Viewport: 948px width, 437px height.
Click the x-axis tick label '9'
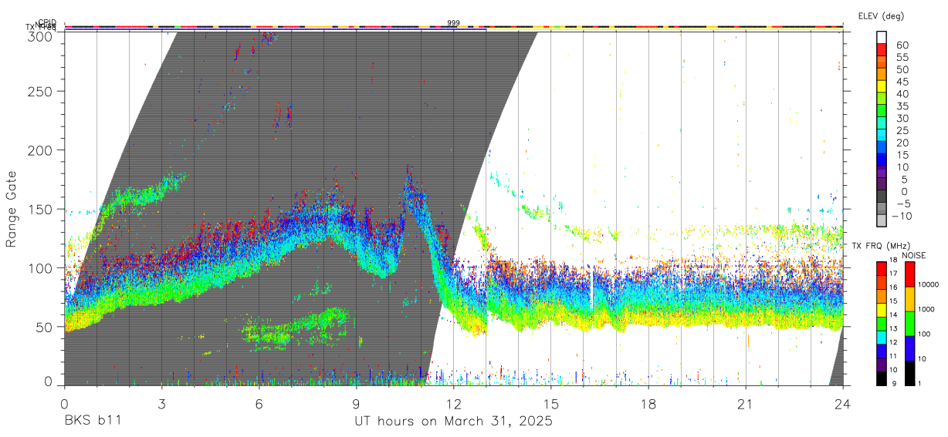[x=356, y=404]
